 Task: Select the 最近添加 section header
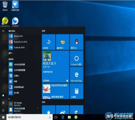tap(12, 31)
